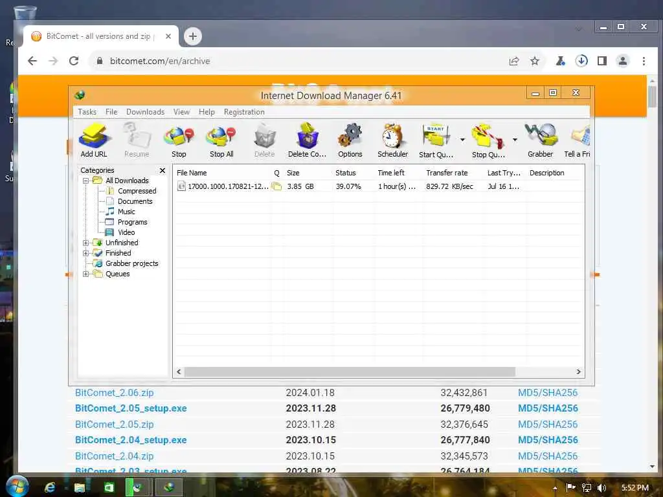663x497 pixels.
Task: Click BitComet_2.04_setup.exe link
Action: click(131, 440)
